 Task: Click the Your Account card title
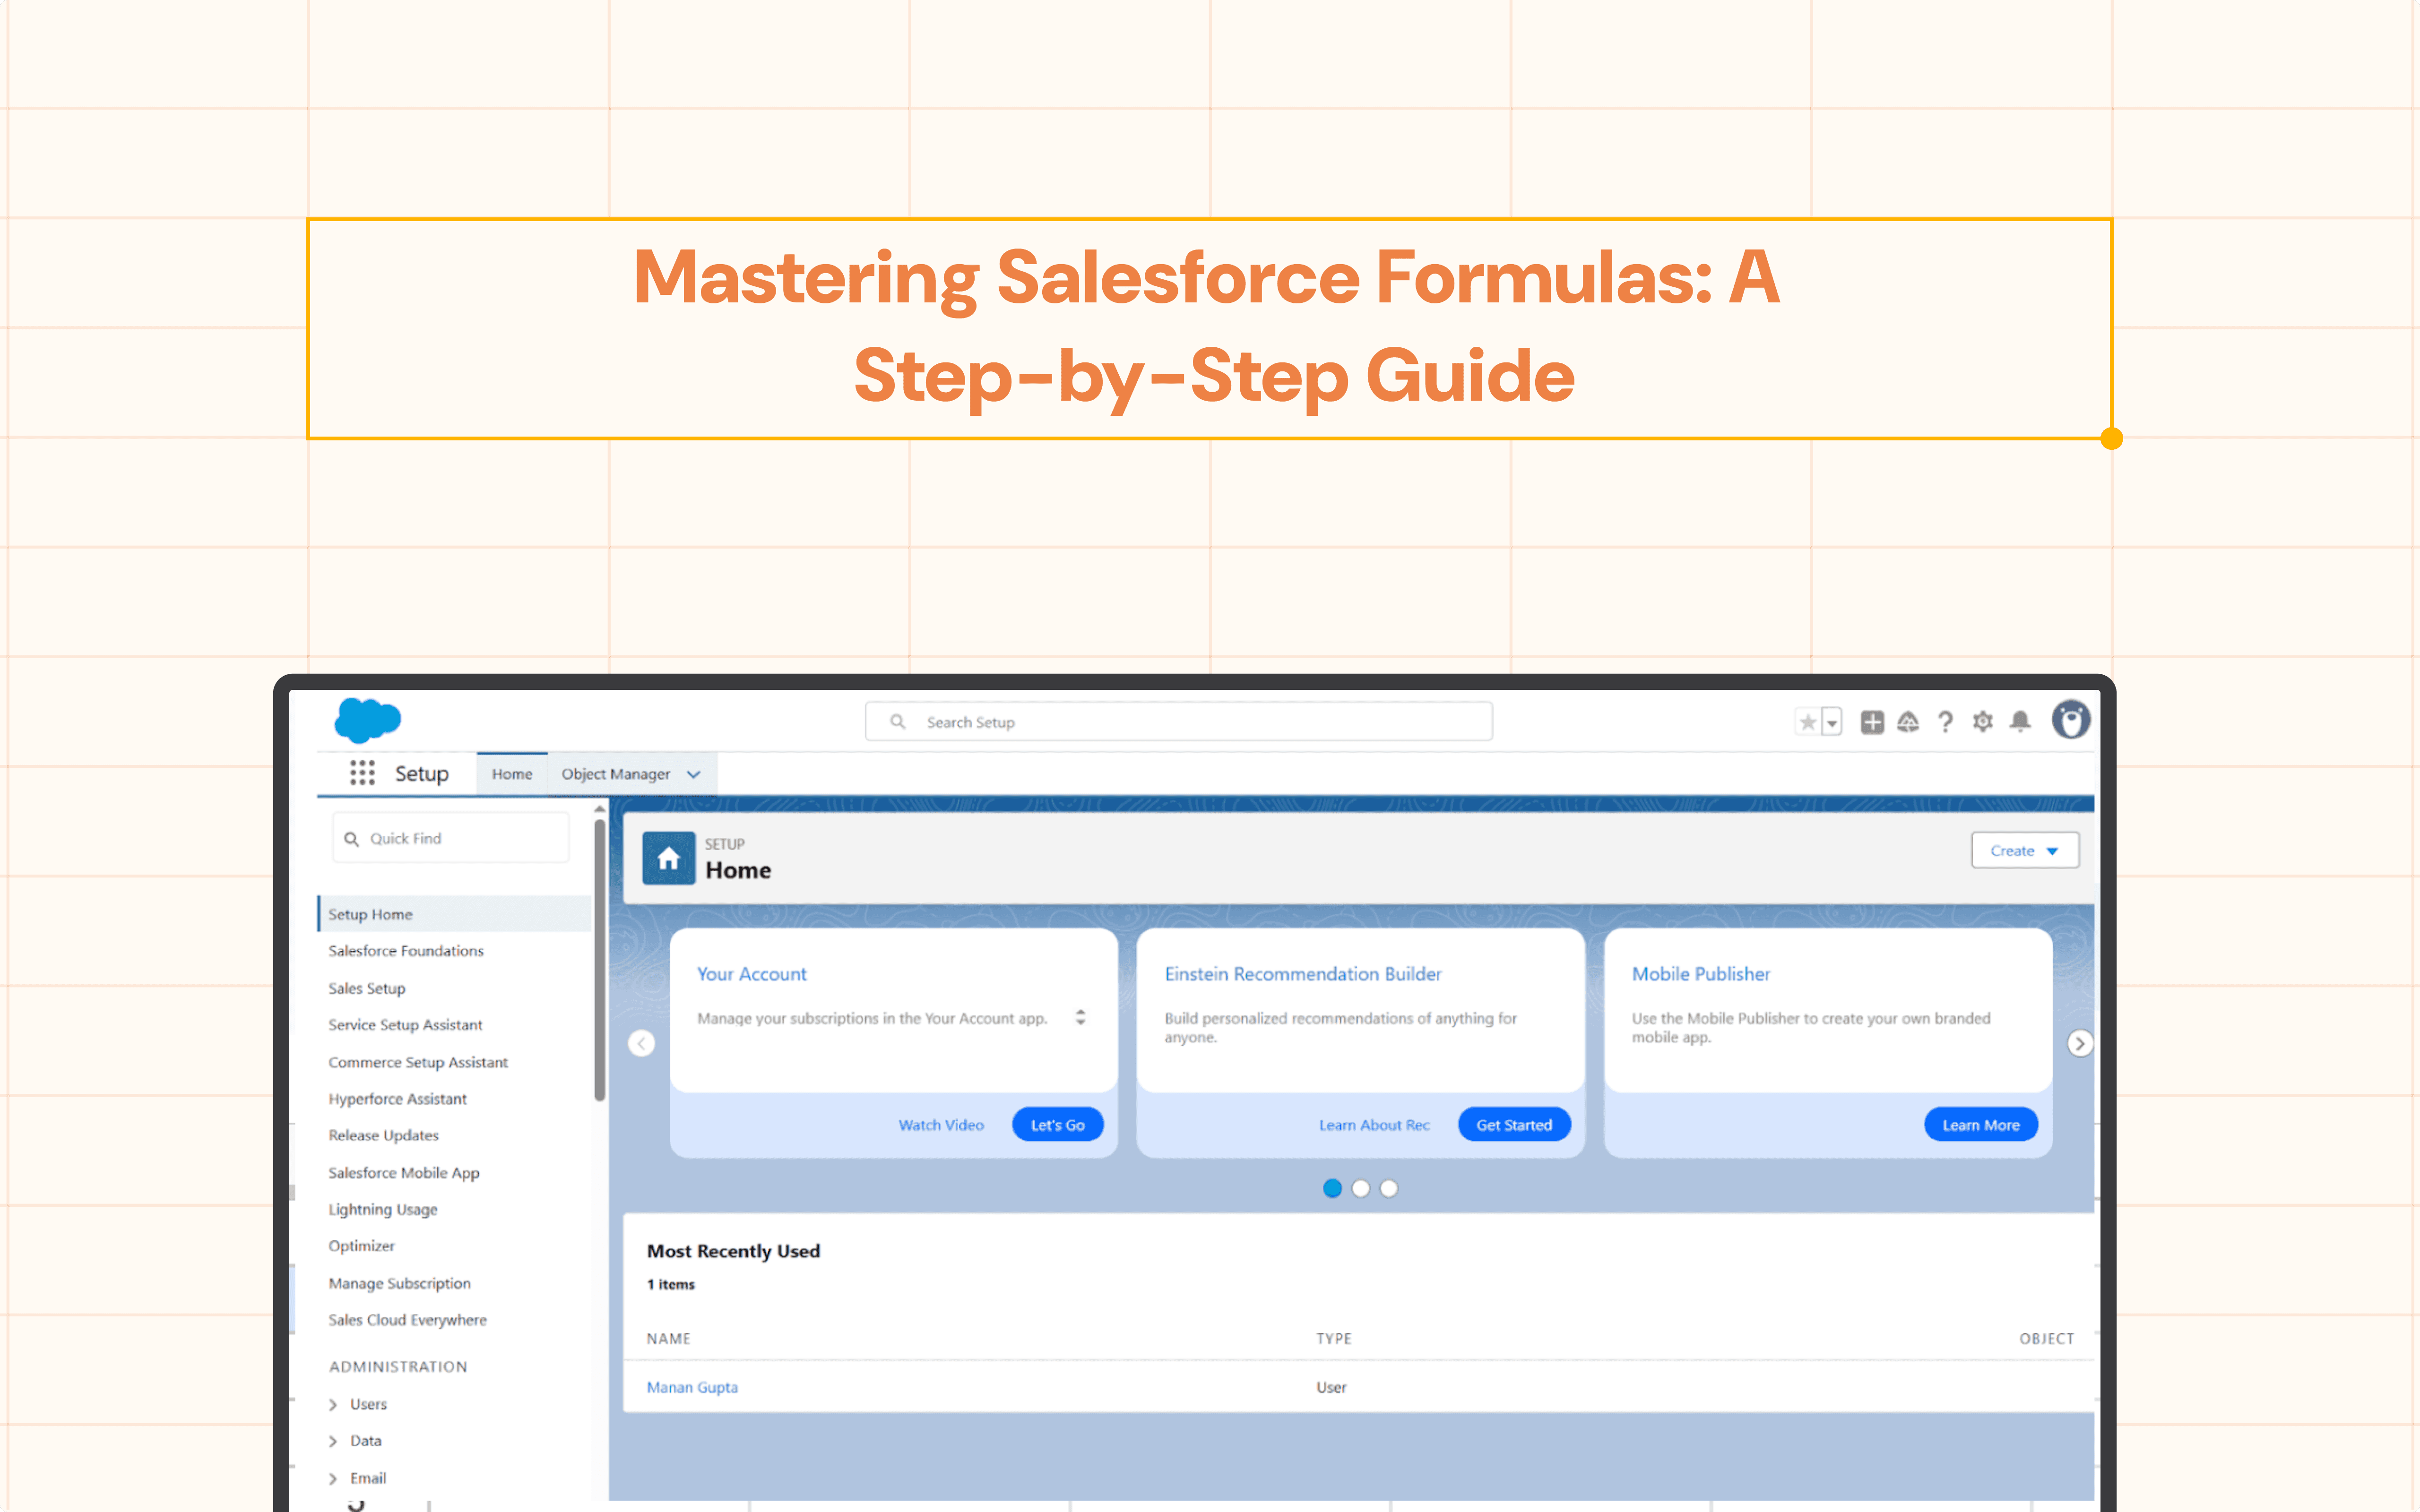point(752,974)
